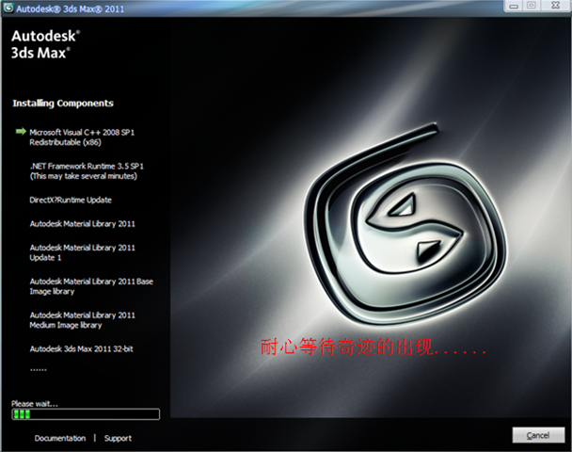Open the Support link

point(118,438)
